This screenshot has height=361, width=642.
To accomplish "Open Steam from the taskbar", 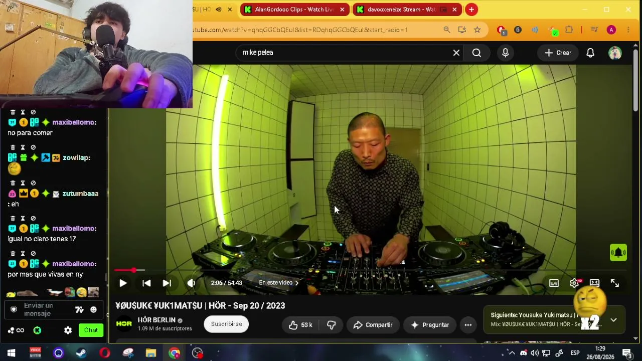I will point(81,353).
